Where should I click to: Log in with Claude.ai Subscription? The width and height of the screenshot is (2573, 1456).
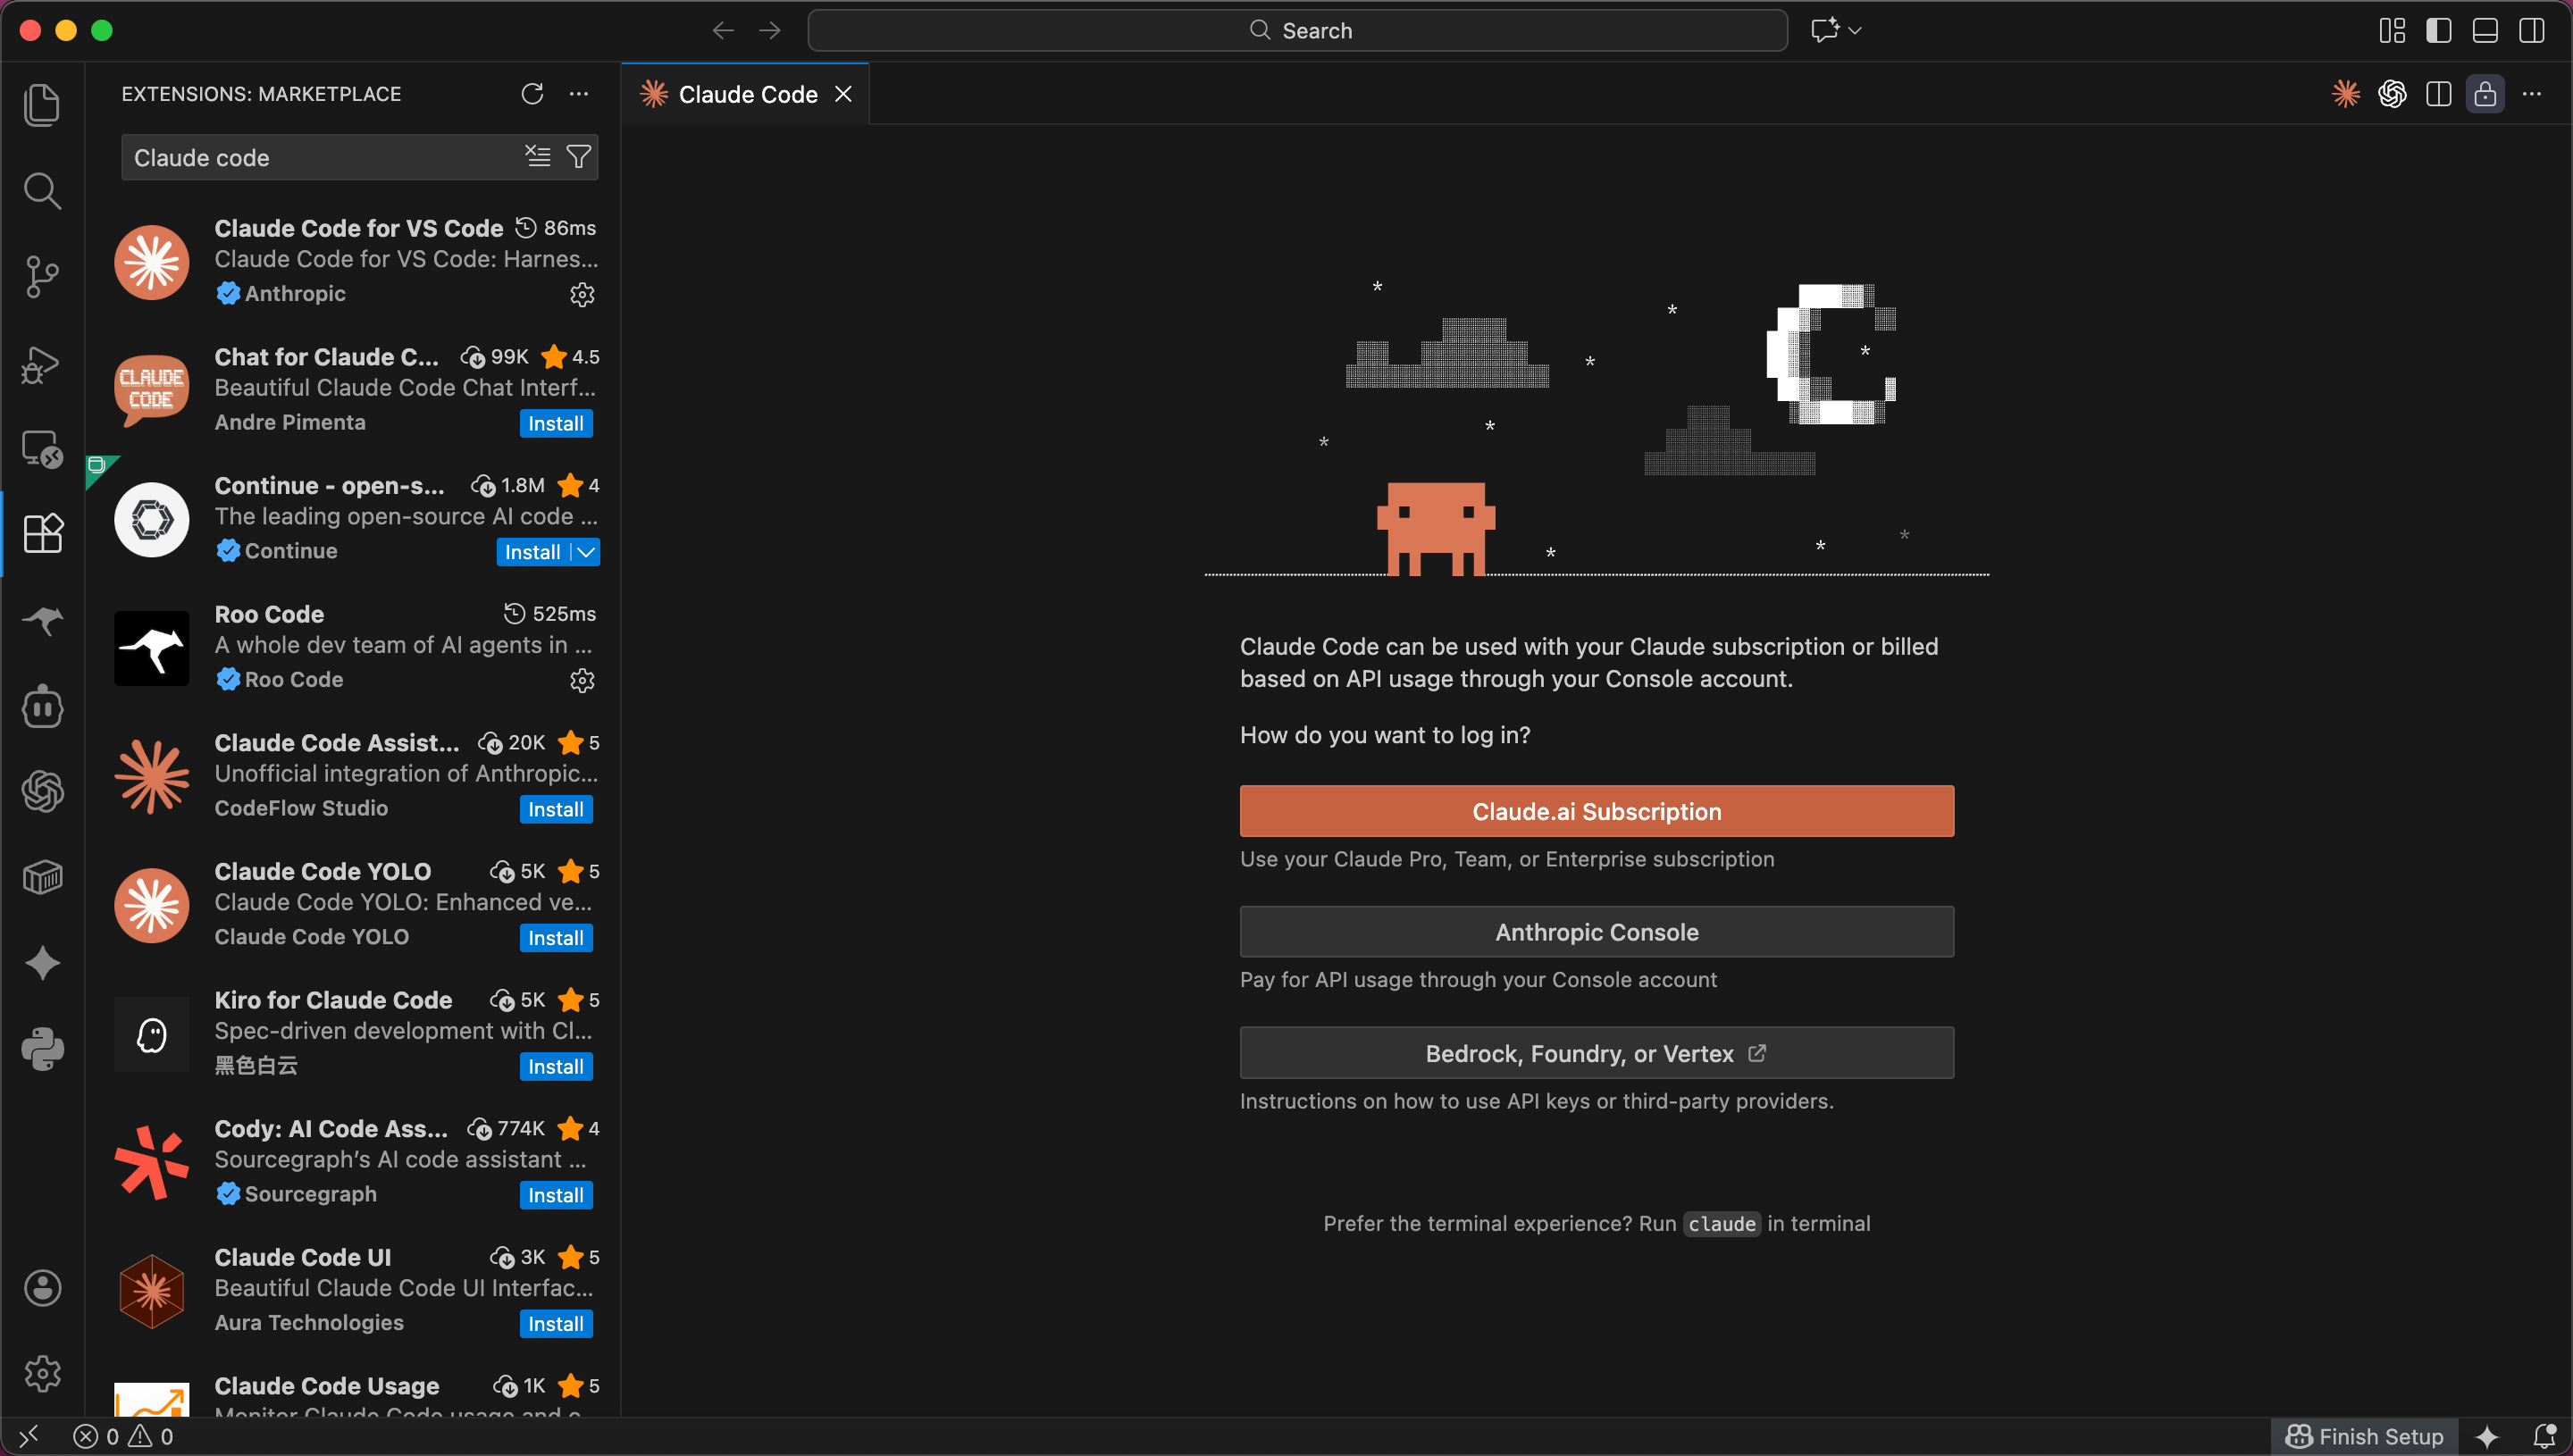pyautogui.click(x=1596, y=811)
